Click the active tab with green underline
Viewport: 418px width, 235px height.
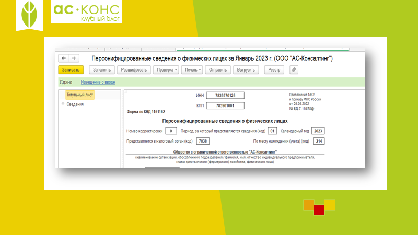tap(262, 49)
